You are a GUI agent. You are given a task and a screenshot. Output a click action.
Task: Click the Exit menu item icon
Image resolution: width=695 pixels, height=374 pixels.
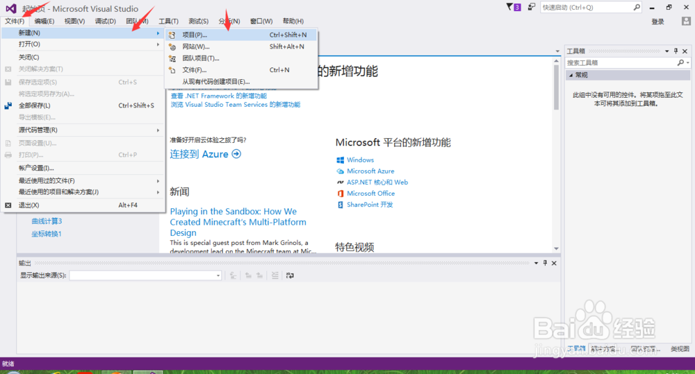[8, 205]
